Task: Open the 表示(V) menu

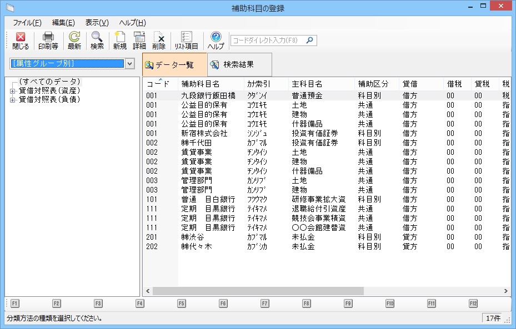Action: coord(97,23)
